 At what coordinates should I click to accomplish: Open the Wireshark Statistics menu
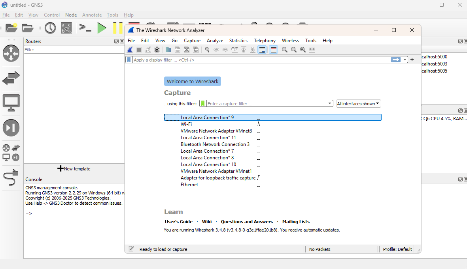point(238,41)
